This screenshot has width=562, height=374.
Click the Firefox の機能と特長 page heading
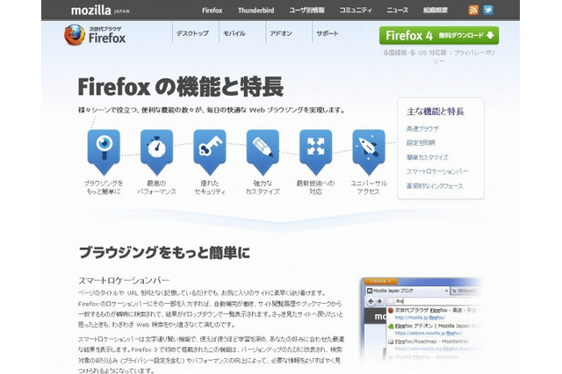[181, 87]
